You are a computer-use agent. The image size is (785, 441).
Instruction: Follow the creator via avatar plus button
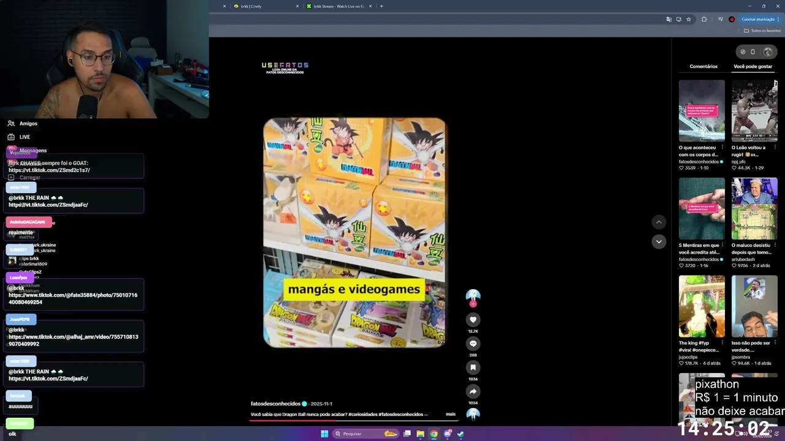[473, 304]
